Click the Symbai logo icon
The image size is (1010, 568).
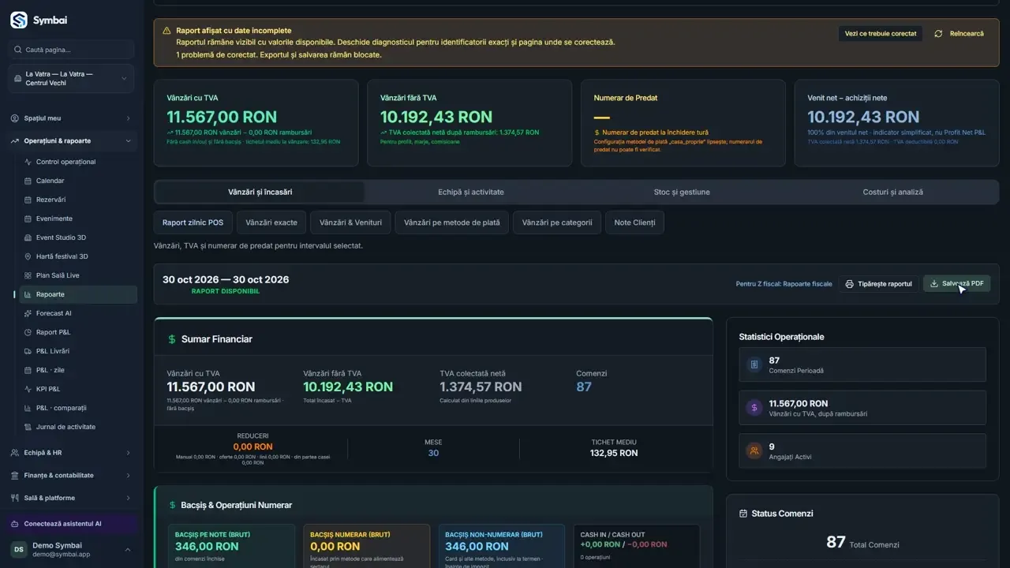(x=19, y=21)
